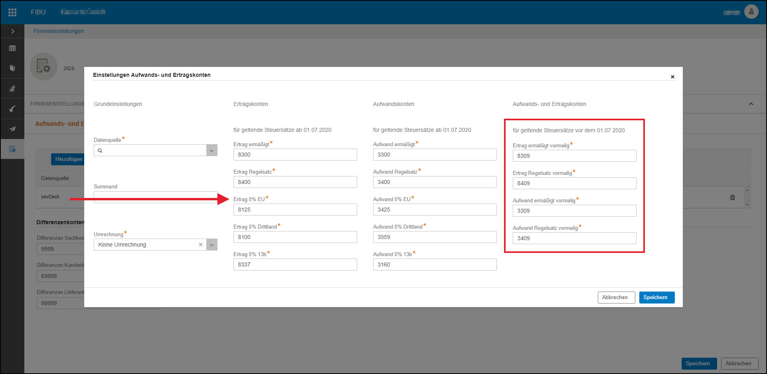Image resolution: width=767 pixels, height=374 pixels.
Task: Close the Einstellungen dialog with X
Action: 672,77
